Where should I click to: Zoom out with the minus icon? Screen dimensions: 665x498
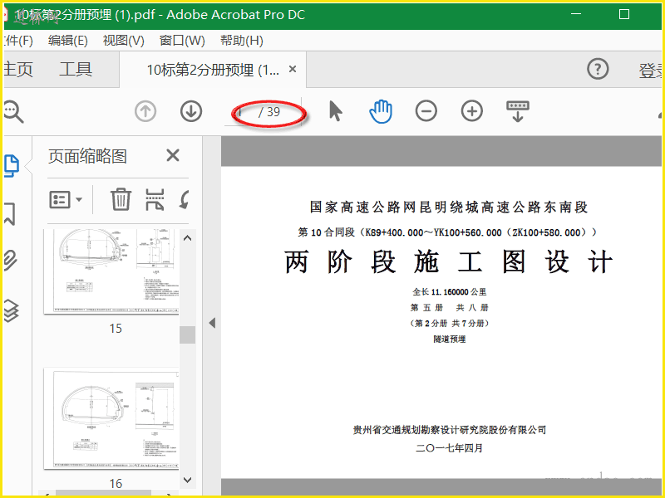click(x=426, y=111)
